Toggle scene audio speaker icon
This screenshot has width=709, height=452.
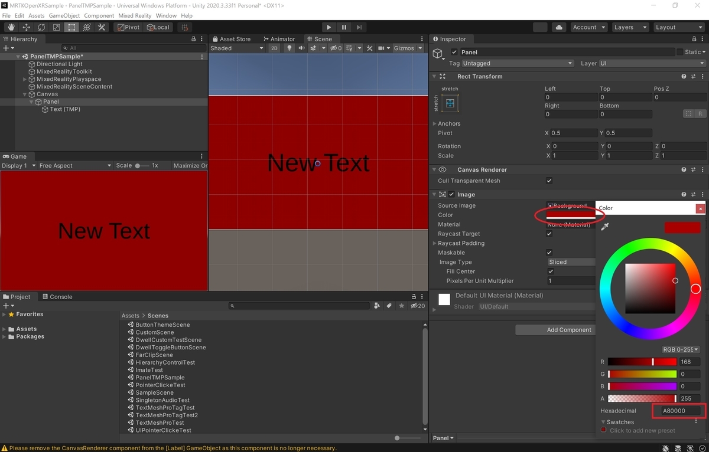pos(301,48)
